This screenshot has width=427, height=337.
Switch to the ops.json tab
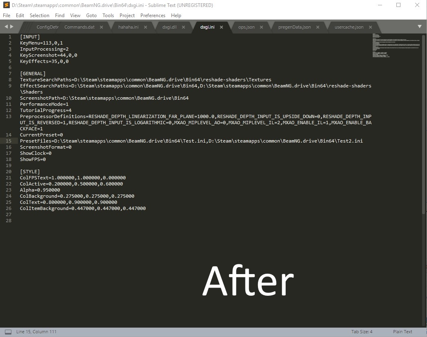(x=247, y=27)
